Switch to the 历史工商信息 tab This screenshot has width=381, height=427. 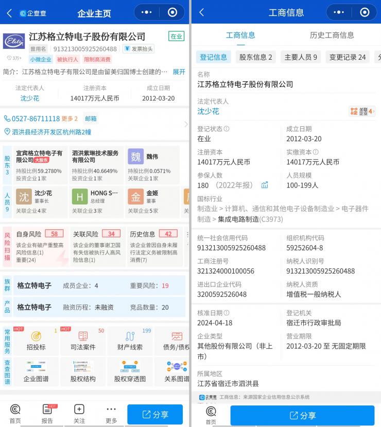click(x=332, y=35)
